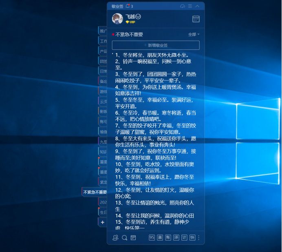Click the 计 calculator shortcut icon
The image size is (282, 252).
[x=184, y=238]
